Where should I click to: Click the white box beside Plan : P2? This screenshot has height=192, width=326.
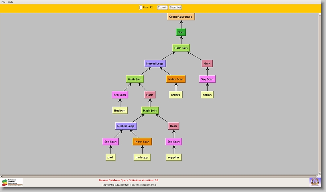point(141,7)
